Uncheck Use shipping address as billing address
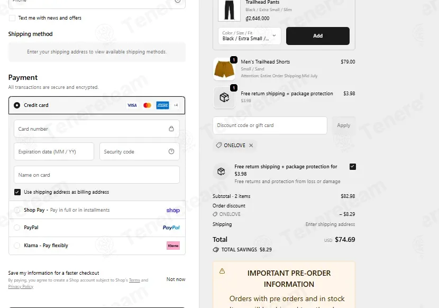Viewport: 439px width, 308px height. click(17, 192)
